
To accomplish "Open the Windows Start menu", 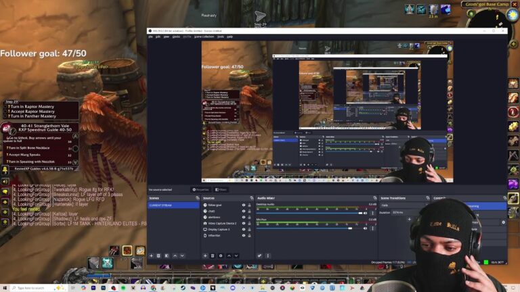I will point(5,288).
